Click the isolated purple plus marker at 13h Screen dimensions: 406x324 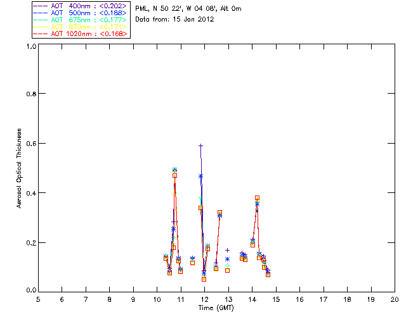pos(227,250)
